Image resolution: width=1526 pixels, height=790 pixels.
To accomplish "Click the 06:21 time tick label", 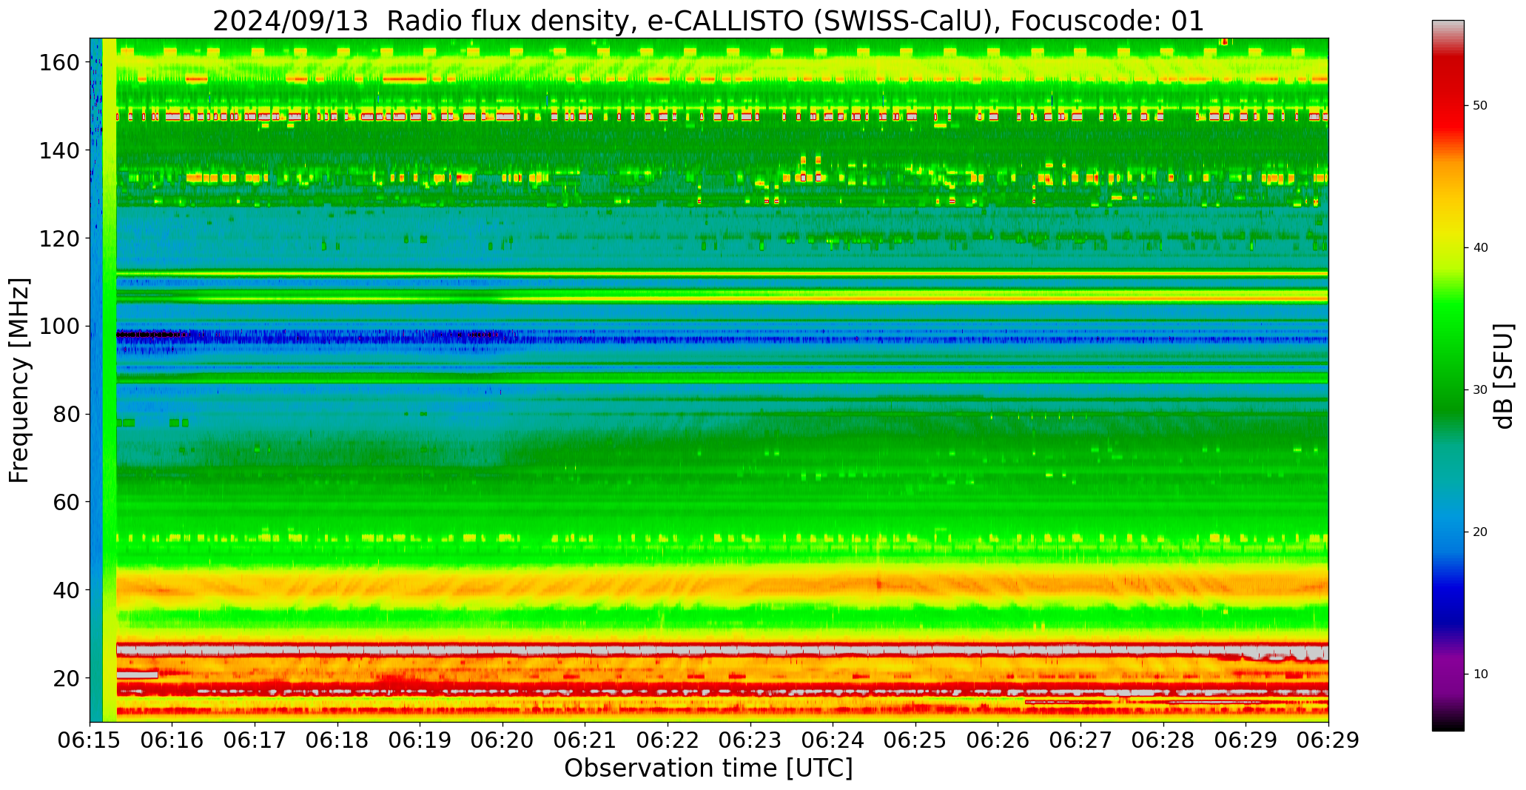I will click(x=585, y=741).
